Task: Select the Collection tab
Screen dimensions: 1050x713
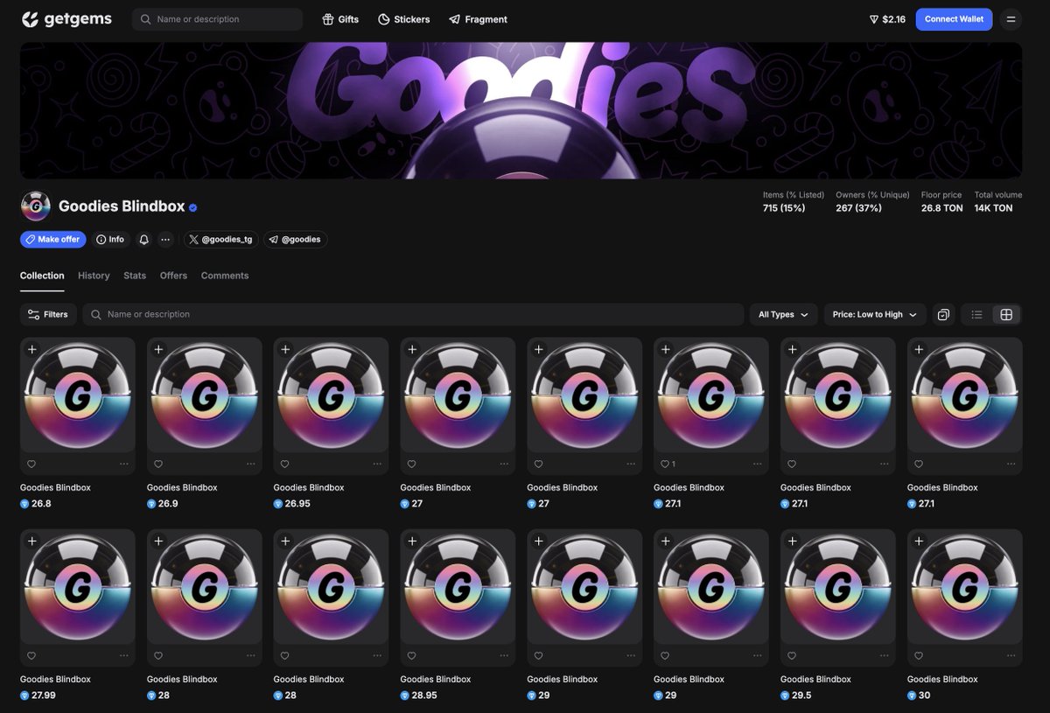Action: [42, 276]
